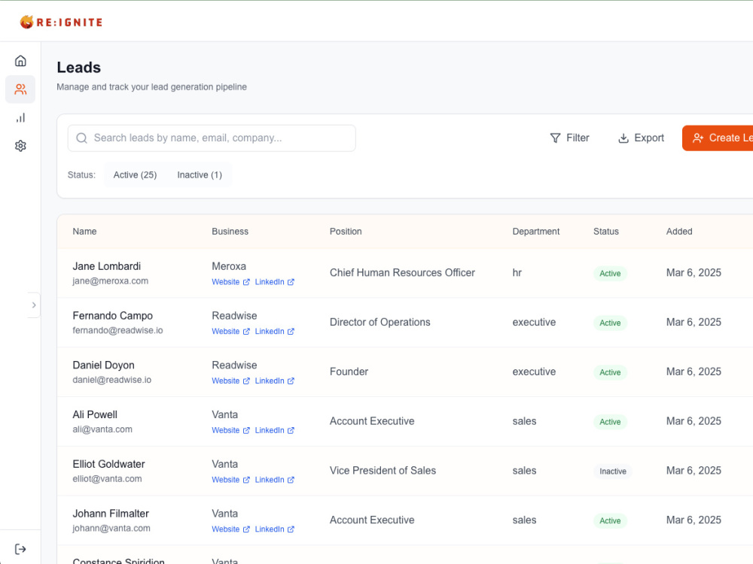Click the RE:IGNITE logo
The image size is (753, 564).
pos(61,22)
